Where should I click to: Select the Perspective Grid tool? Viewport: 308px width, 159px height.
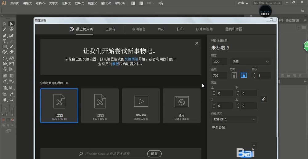[12, 69]
